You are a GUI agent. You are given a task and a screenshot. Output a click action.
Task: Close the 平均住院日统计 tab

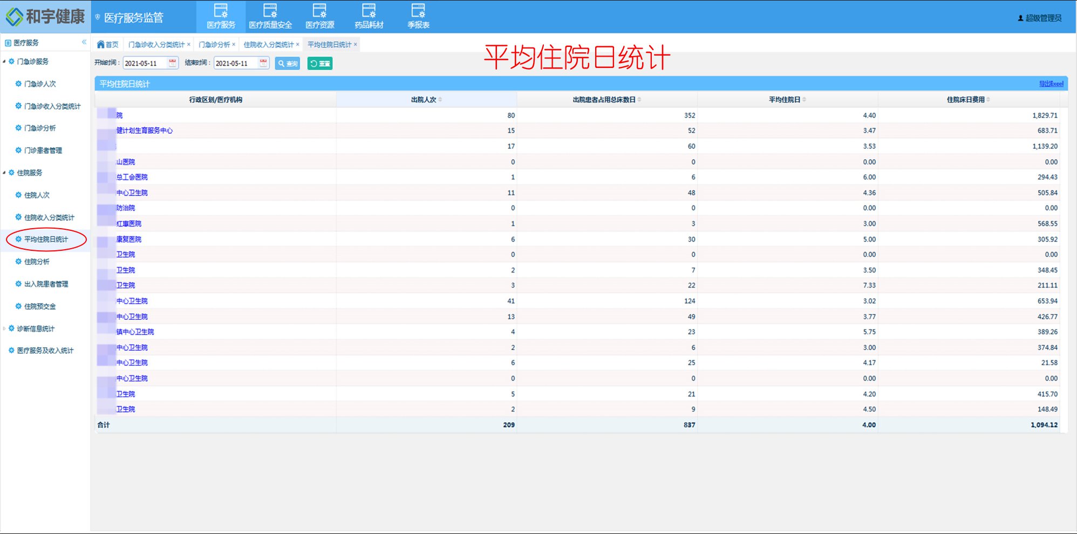click(356, 45)
